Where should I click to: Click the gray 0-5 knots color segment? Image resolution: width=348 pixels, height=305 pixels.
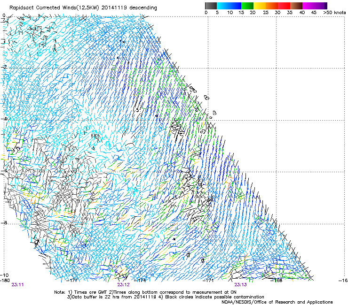pos(211,6)
